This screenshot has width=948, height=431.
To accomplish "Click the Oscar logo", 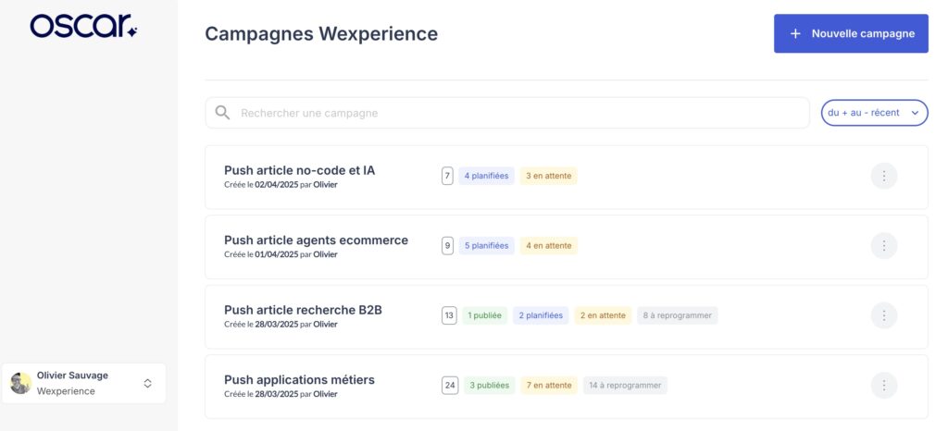I will pos(83,27).
